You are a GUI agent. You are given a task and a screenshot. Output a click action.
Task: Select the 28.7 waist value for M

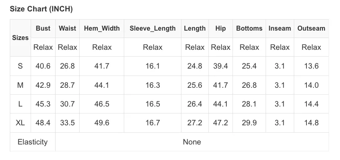click(67, 85)
